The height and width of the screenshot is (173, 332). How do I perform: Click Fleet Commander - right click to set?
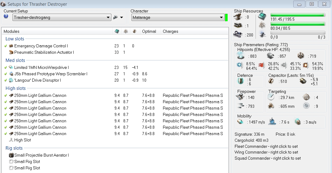click(x=266, y=146)
